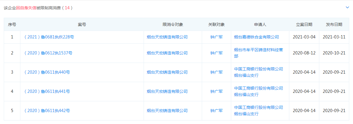This screenshot has width=353, height=124.
Task: Open 钟广军 profile in row 2
Action: tap(216, 53)
